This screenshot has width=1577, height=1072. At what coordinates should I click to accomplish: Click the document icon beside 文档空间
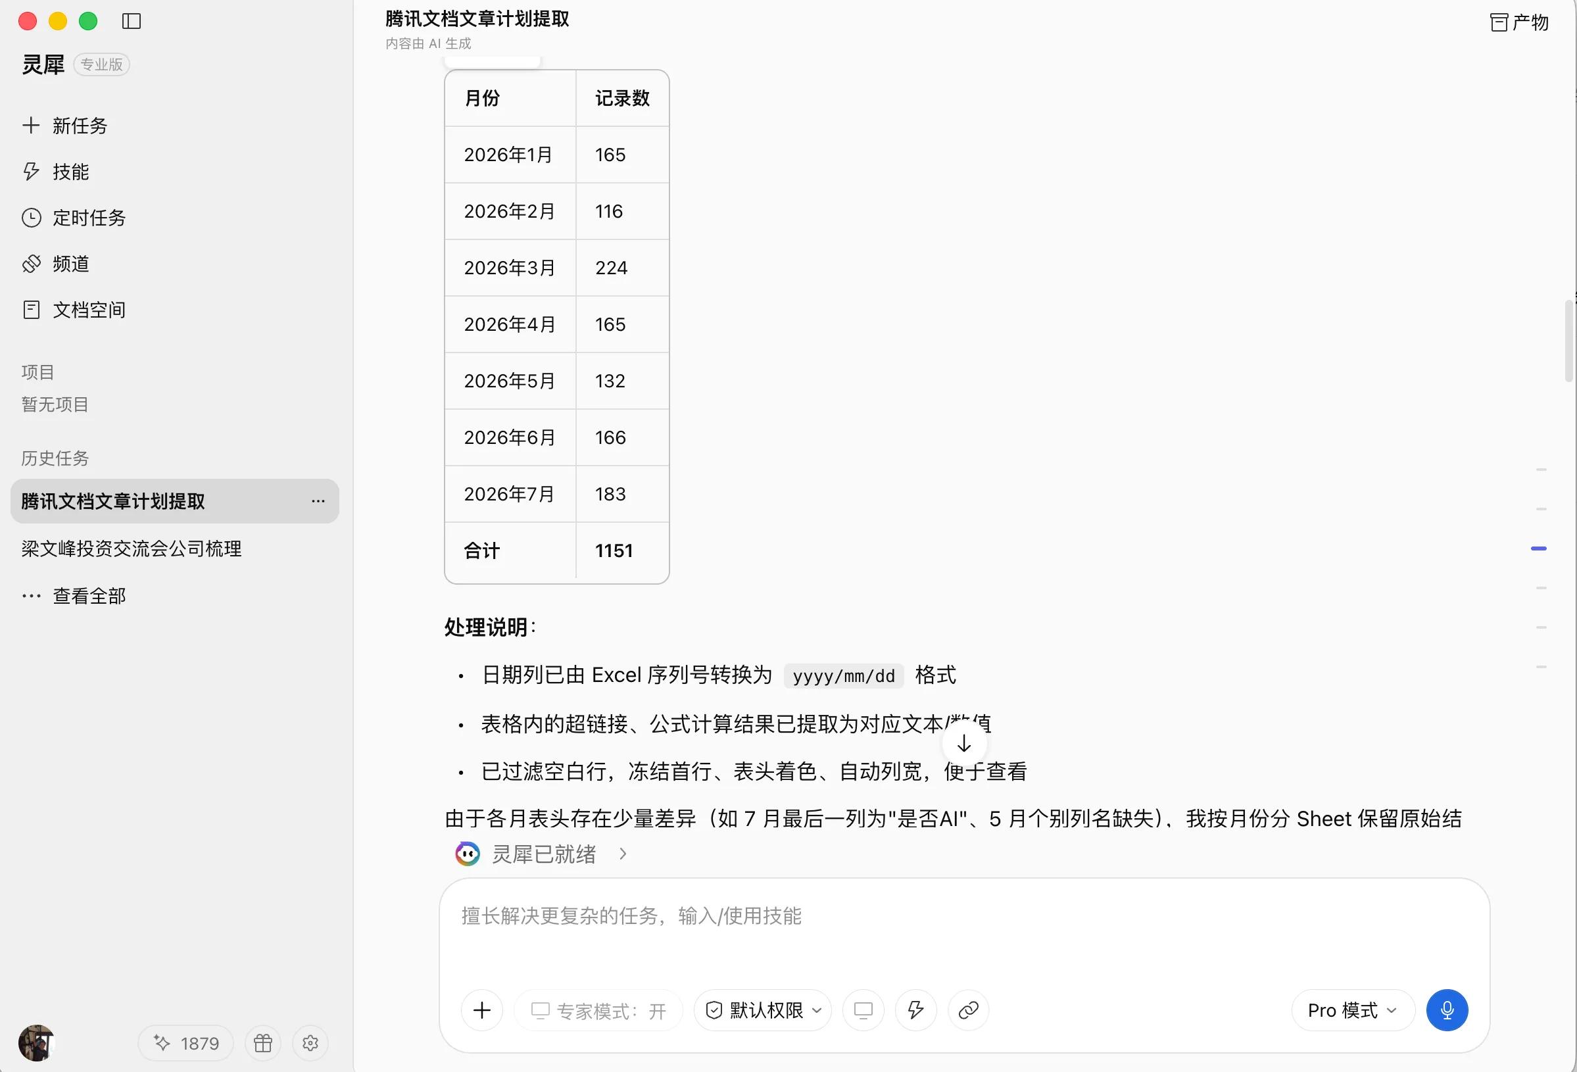pos(31,310)
